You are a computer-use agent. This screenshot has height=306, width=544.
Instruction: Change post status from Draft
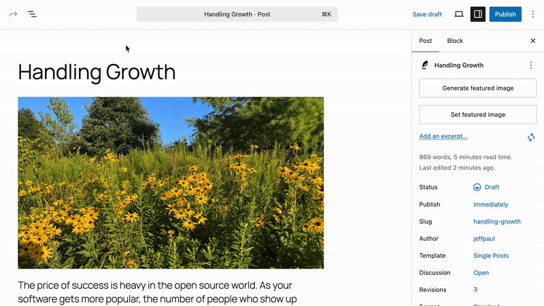[x=492, y=188]
